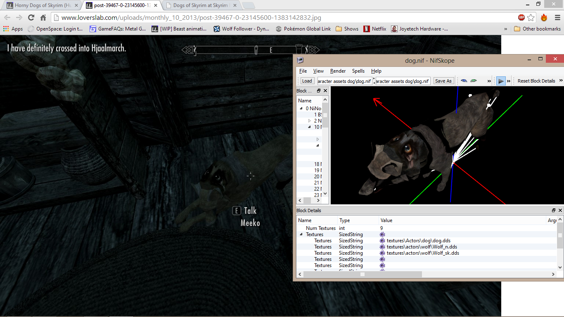Click the Load button in NifSkope
The width and height of the screenshot is (564, 317).
[x=307, y=81]
